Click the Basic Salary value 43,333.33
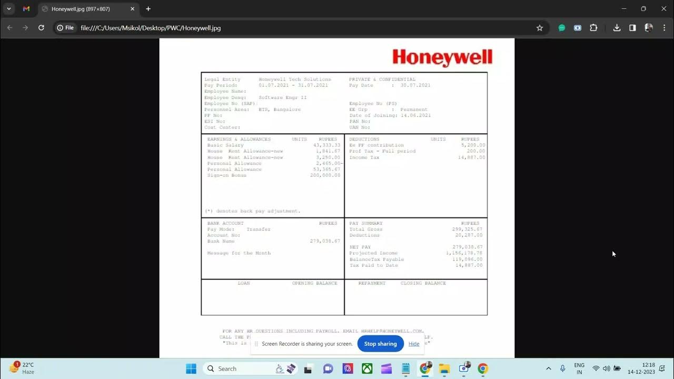The height and width of the screenshot is (379, 674). pyautogui.click(x=326, y=145)
